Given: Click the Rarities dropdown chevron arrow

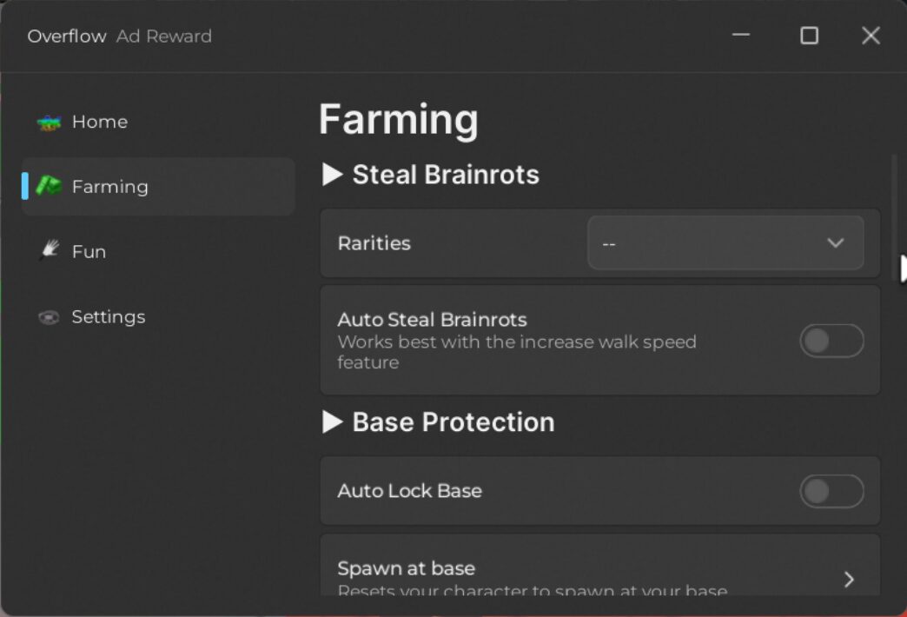Looking at the screenshot, I should 835,243.
